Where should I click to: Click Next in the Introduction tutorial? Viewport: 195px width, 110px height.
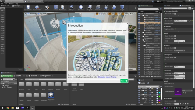point(124,81)
